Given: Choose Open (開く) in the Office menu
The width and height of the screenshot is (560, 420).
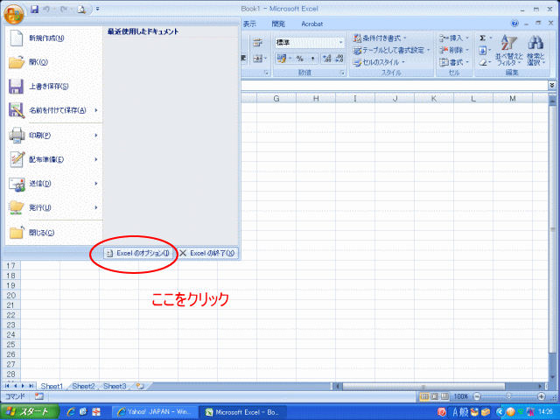Looking at the screenshot, I should coord(53,62).
